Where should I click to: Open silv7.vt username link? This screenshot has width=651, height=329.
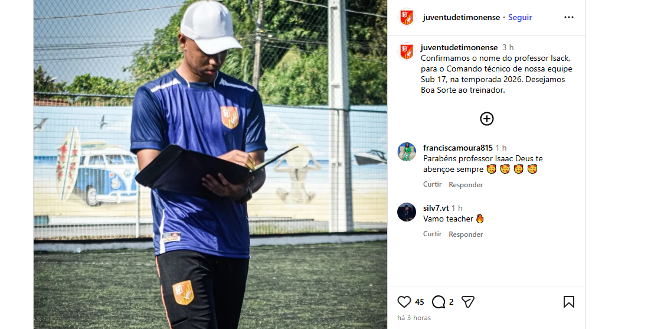(436, 208)
